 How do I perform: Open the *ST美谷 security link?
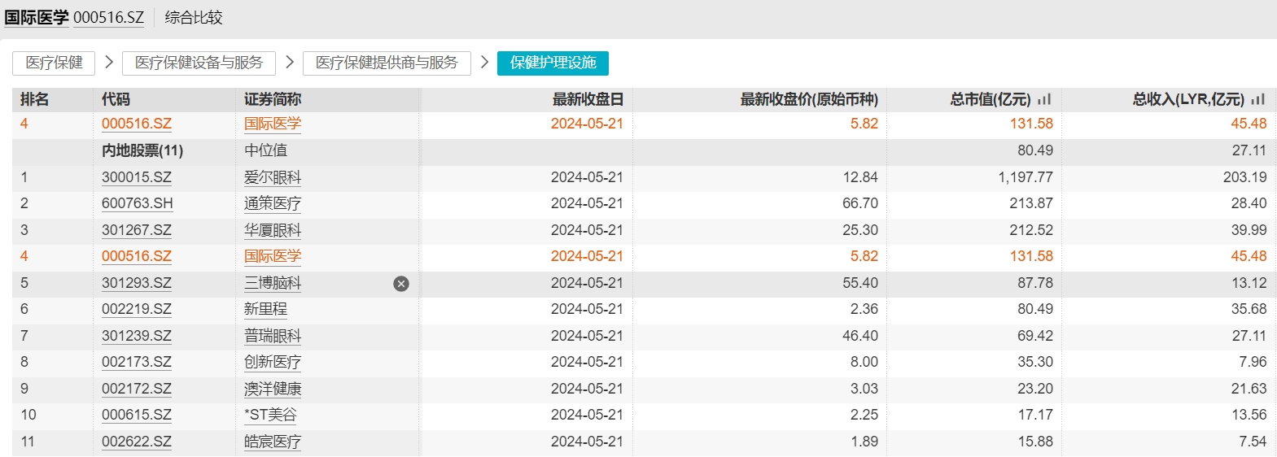[x=270, y=415]
